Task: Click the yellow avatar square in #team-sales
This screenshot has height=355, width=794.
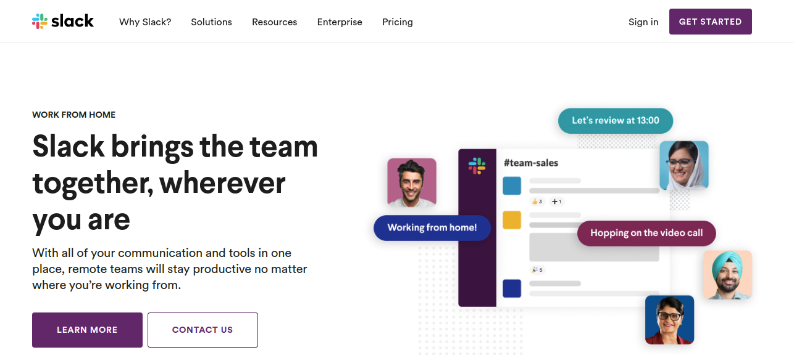Action: pos(512,220)
